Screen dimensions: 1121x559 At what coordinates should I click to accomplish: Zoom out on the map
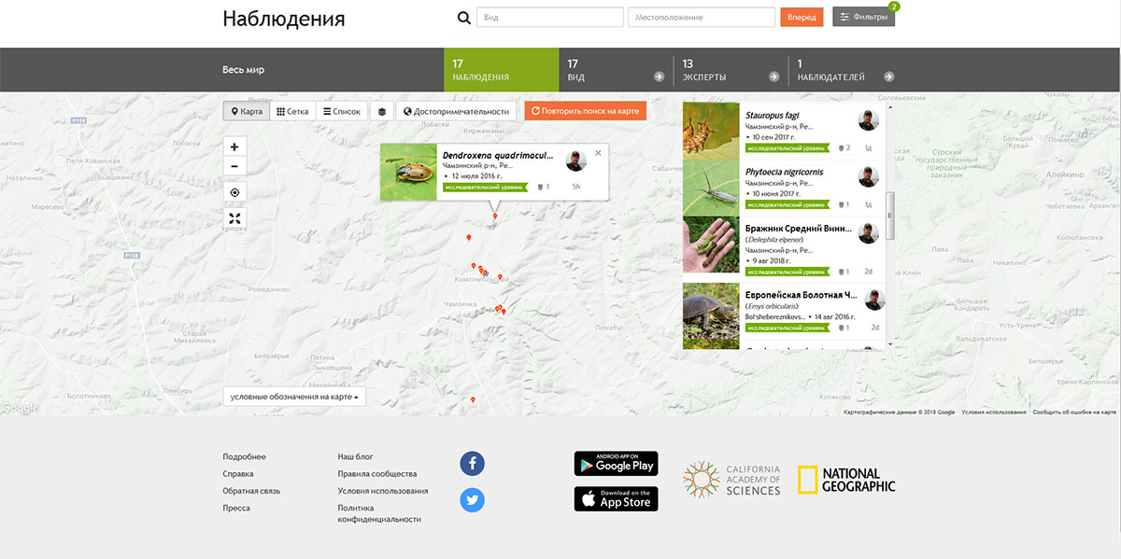(x=234, y=167)
